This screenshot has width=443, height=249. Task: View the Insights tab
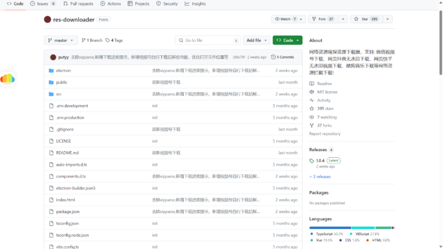pyautogui.click(x=195, y=4)
